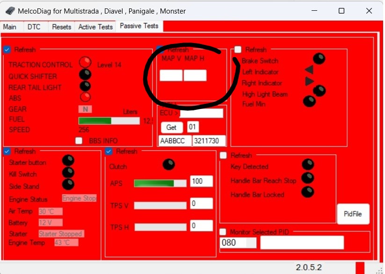Click the TPS H value field

click(201, 226)
